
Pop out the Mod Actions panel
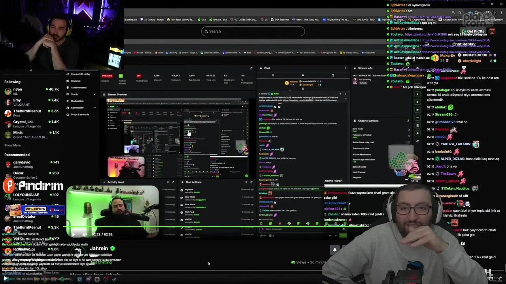click(x=251, y=182)
